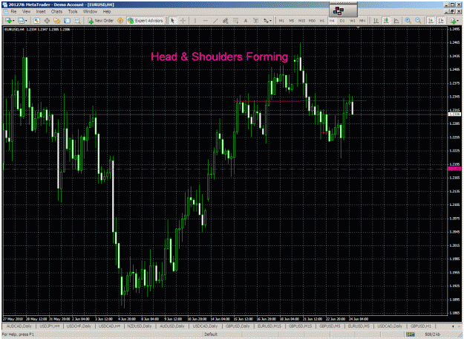Switch to M1 timeframe

(x=281, y=21)
